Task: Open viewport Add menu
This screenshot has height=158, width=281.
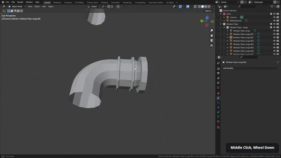Action: click(x=44, y=7)
